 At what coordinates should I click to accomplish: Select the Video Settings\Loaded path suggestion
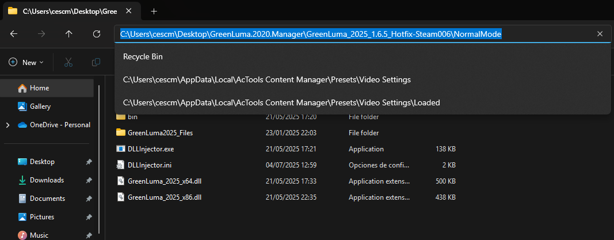click(281, 103)
